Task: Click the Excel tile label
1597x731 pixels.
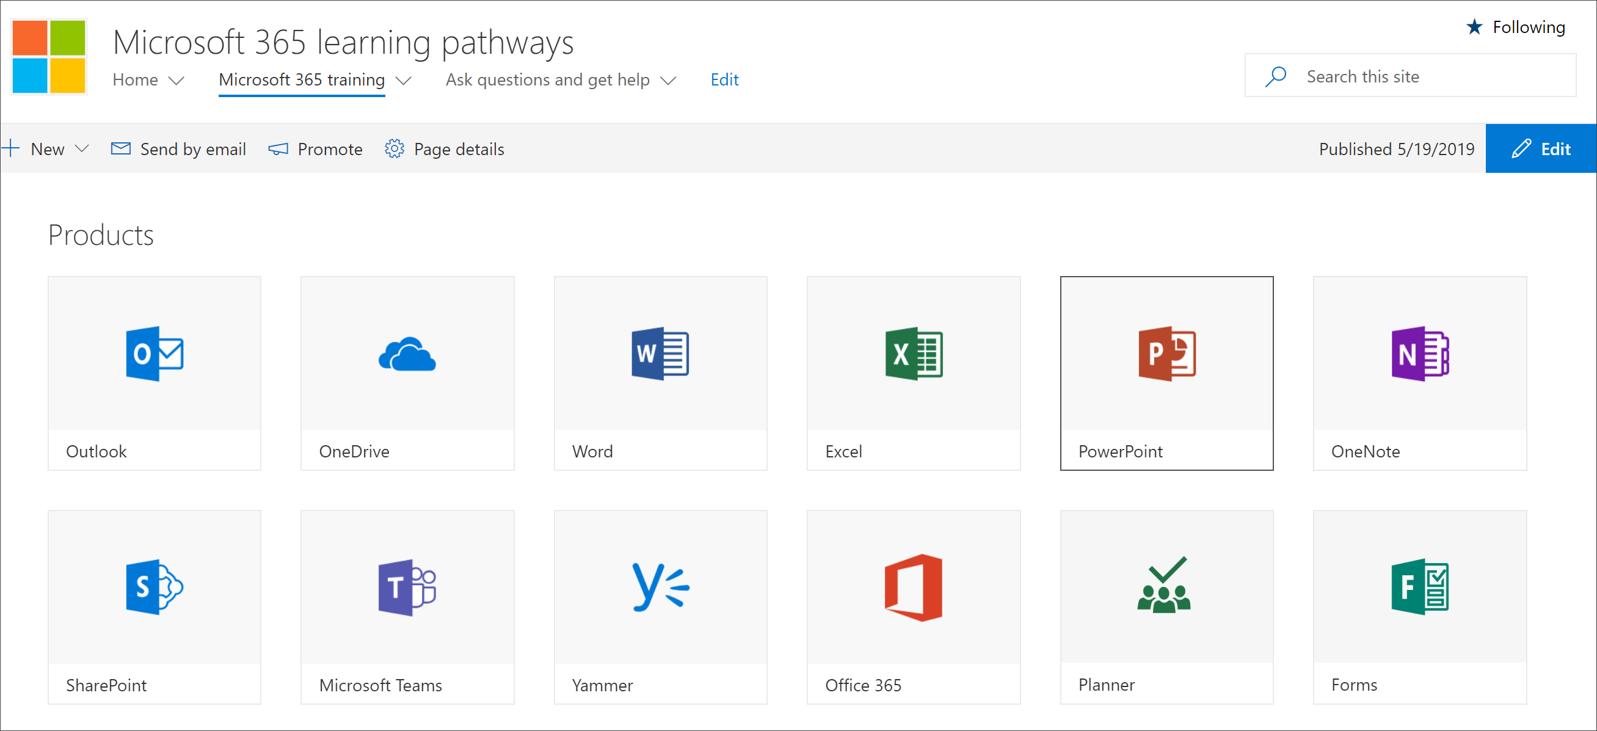Action: 843,451
